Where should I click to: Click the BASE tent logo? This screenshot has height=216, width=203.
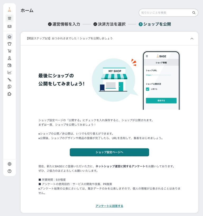pos(10,10)
